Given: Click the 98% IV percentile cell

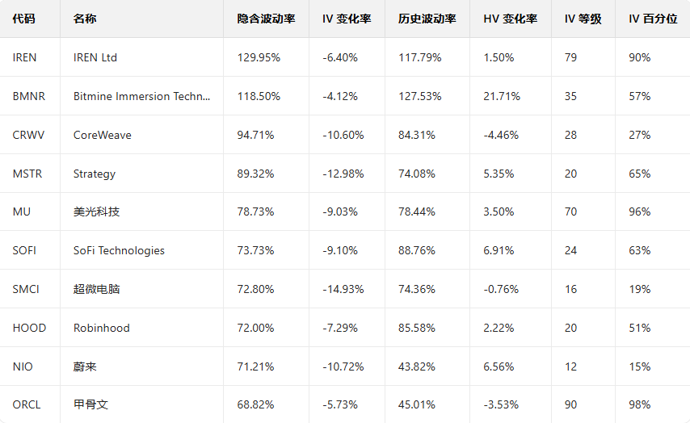Looking at the screenshot, I should (639, 404).
